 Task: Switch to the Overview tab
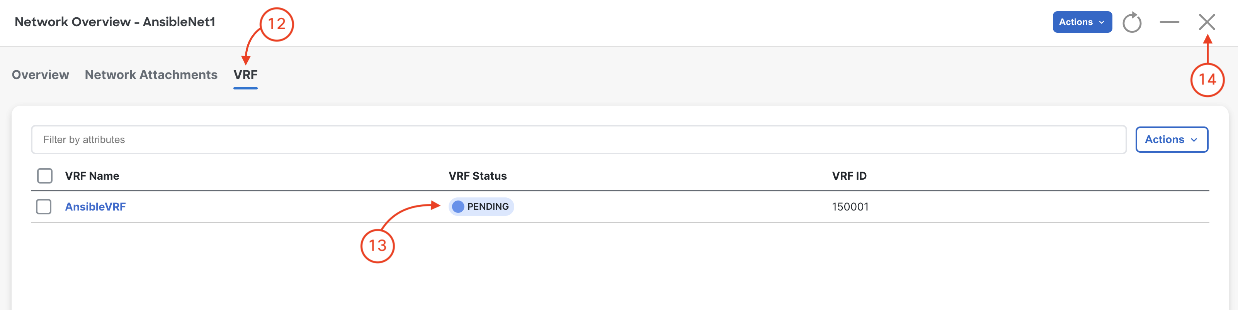[40, 75]
